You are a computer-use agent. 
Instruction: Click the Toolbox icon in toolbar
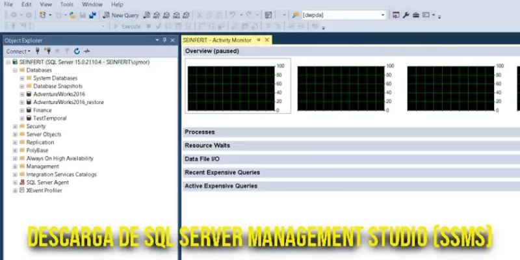[416, 15]
